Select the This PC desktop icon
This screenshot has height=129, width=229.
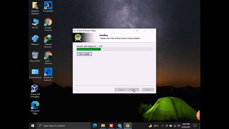pyautogui.click(x=35, y=24)
